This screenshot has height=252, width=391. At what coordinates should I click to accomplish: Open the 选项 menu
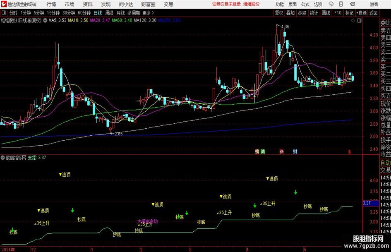318,4
